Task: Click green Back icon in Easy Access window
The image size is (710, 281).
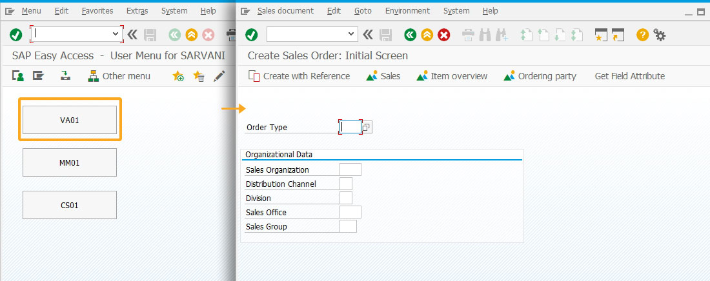Action: click(x=175, y=35)
